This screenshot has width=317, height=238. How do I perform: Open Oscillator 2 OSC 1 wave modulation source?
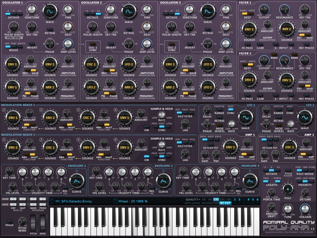tap(91, 64)
